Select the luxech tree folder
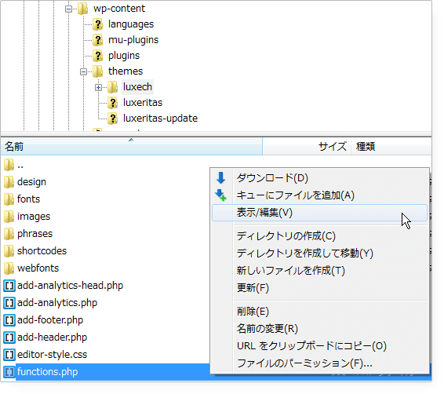 137,87
